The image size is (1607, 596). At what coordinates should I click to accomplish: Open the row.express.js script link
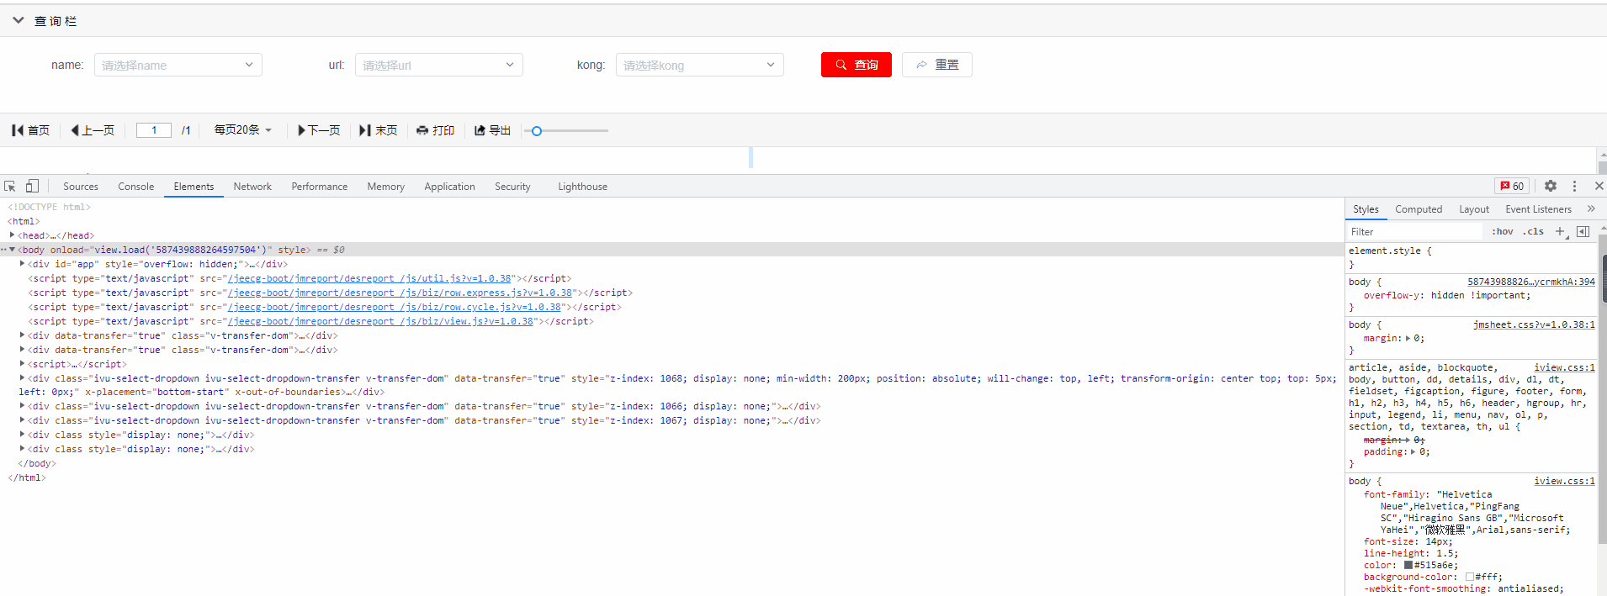tap(400, 293)
